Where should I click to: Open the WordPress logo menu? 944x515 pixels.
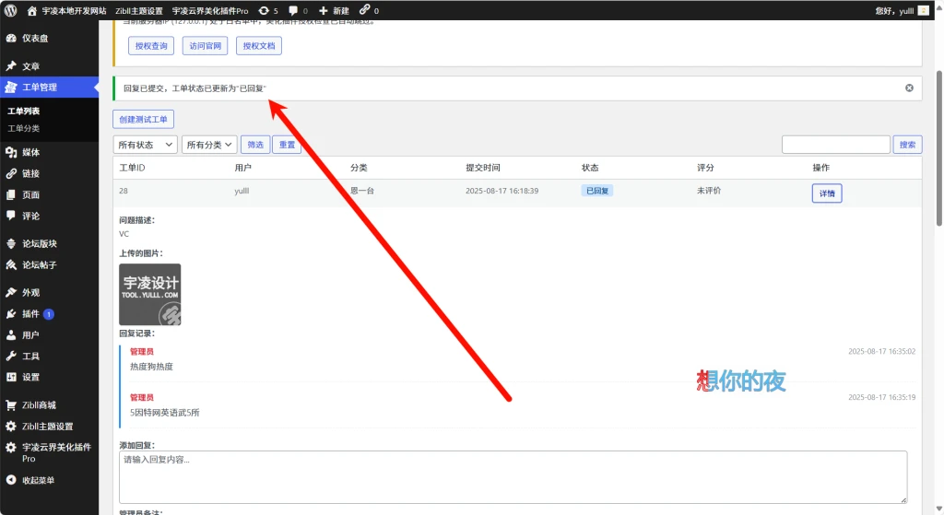10,10
